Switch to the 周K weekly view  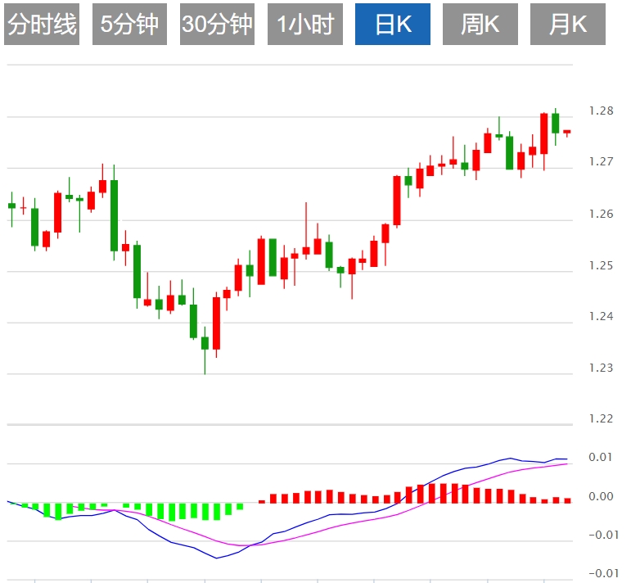(480, 25)
